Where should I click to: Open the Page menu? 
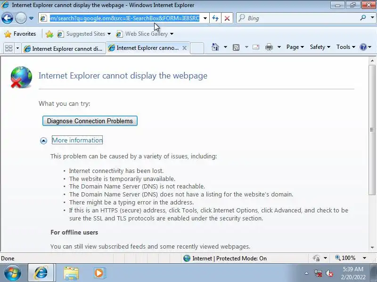[295, 47]
